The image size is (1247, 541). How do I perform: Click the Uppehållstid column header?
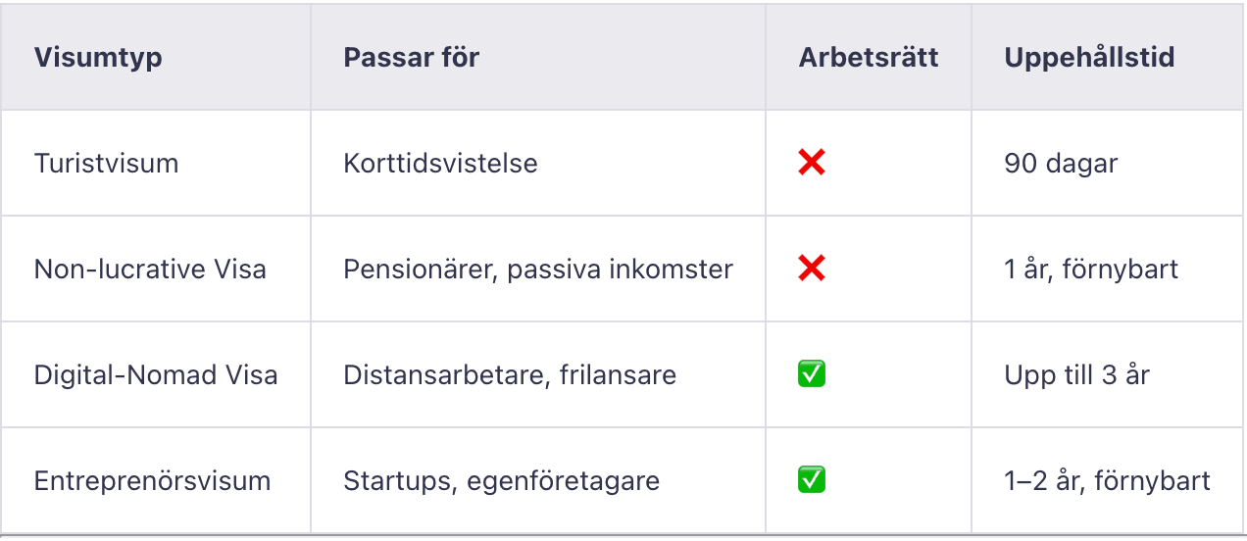1088,57
